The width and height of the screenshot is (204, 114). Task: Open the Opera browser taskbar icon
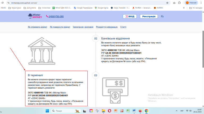pyautogui.click(x=109, y=111)
